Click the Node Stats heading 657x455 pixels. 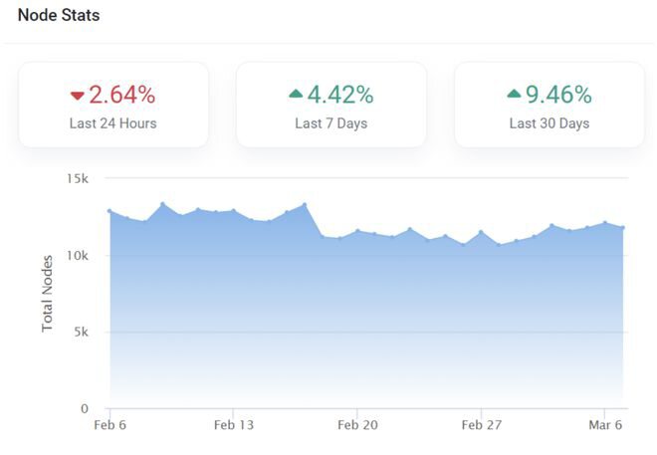coord(59,16)
